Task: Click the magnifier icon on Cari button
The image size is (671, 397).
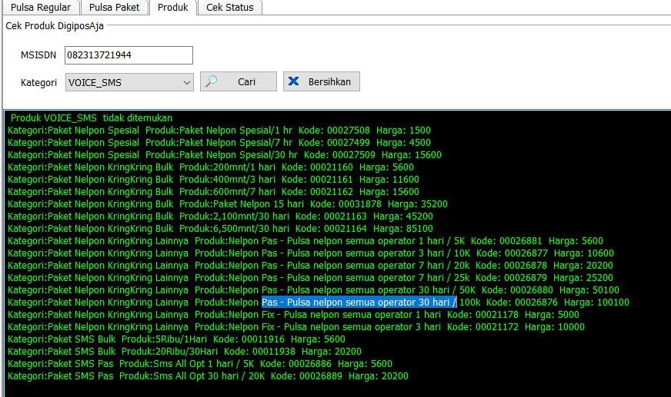Action: coord(212,81)
